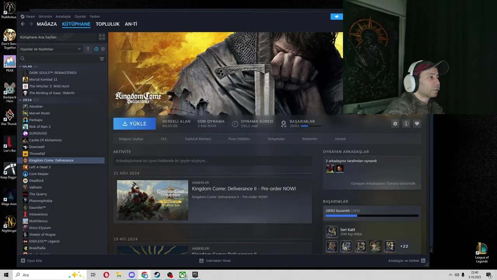Open Mağaza Sayfası link
497x280 pixels.
click(x=131, y=139)
